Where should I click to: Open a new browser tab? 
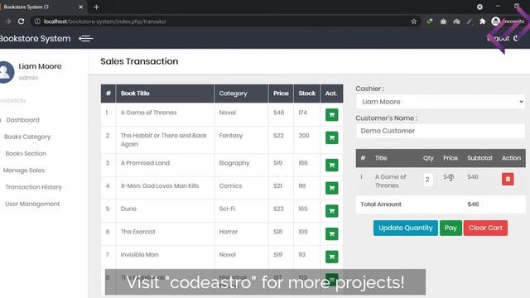(96, 7)
